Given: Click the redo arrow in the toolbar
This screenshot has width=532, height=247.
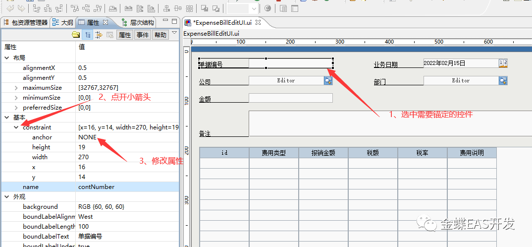Looking at the screenshot, I should pyautogui.click(x=21, y=8).
